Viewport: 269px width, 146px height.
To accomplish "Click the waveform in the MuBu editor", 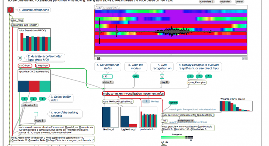I will pyautogui.click(x=171, y=32).
